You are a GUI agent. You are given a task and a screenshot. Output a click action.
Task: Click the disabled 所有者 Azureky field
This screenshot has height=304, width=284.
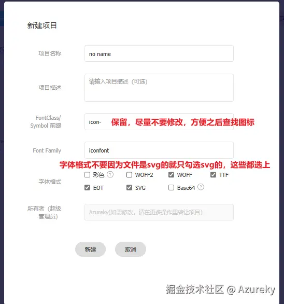pos(159,212)
